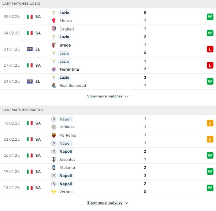Viewport: 216px width, 211px height.
Task: Click the green W badge for Lazio vs Monza
Action: pos(210,17)
